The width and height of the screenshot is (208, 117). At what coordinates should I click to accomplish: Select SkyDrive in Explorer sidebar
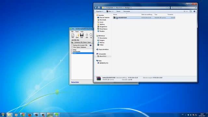101,24
